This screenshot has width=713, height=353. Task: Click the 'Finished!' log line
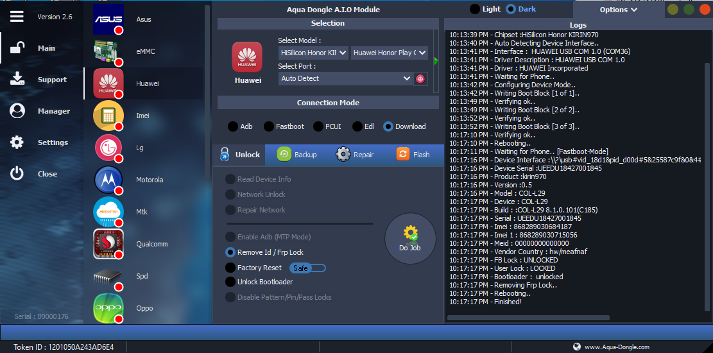click(x=486, y=302)
